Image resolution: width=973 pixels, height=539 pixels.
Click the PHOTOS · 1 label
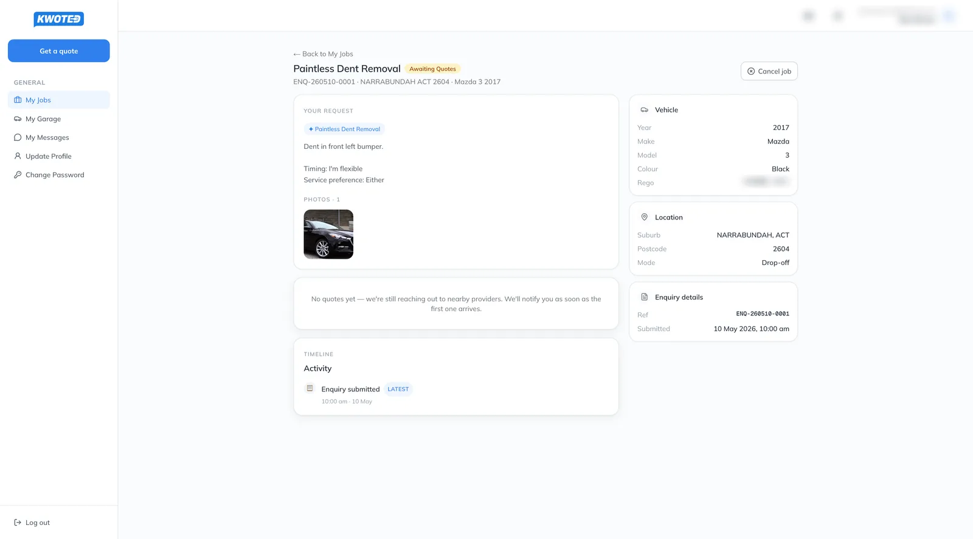(x=322, y=199)
